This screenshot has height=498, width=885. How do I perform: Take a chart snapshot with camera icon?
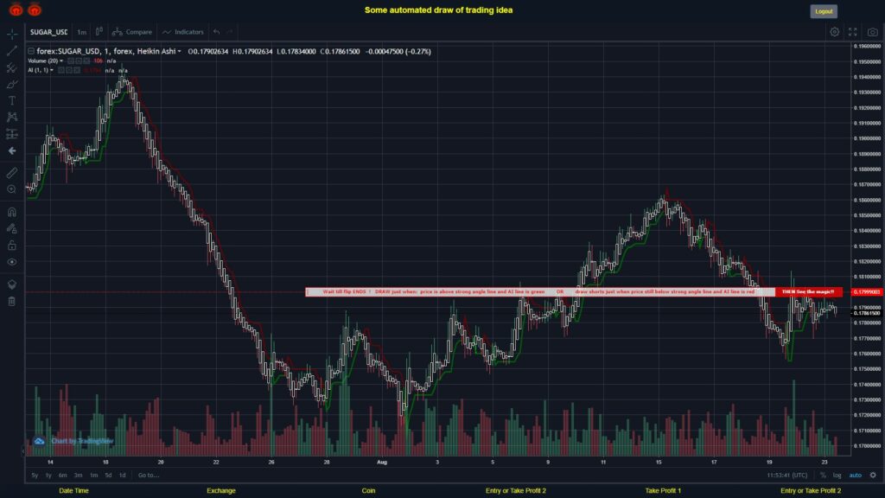click(x=873, y=32)
